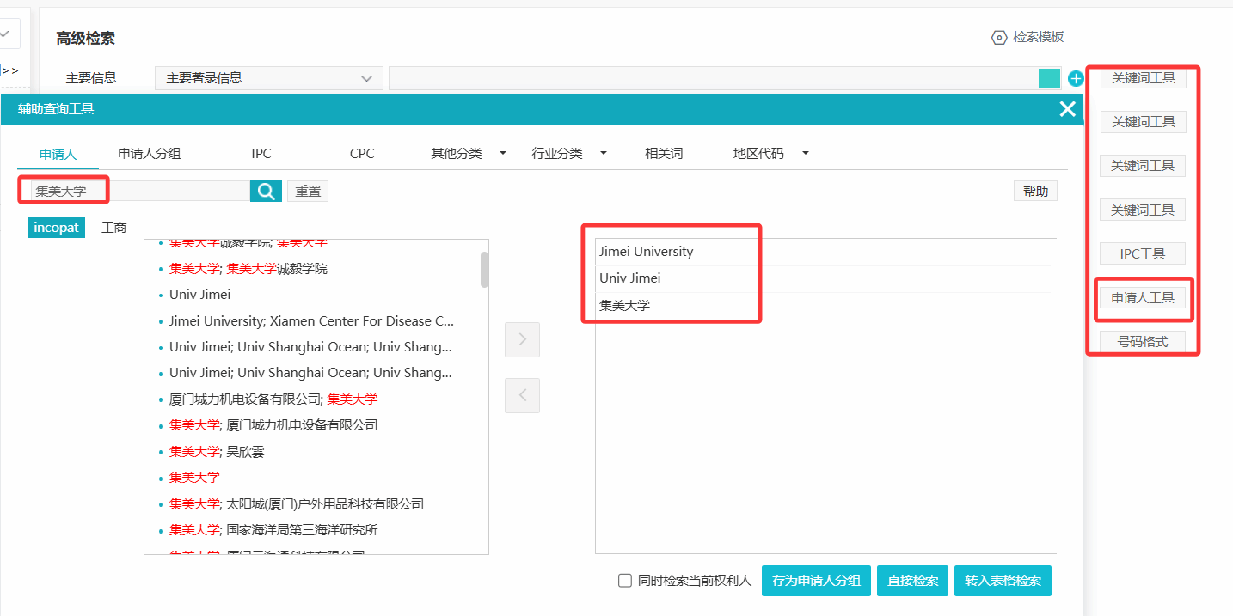Screen dimensions: 1233x616
Task: Click the teal square button in 主要信息 row
Action: pos(1049,78)
